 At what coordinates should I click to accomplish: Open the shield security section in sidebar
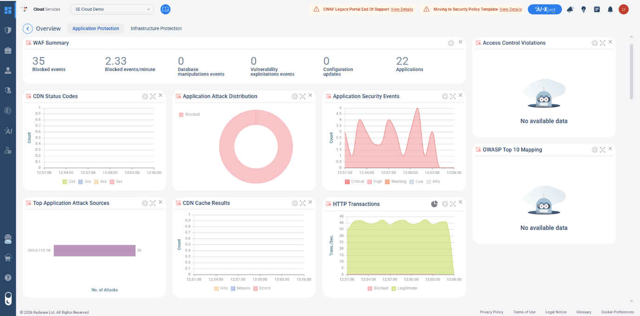(8, 30)
